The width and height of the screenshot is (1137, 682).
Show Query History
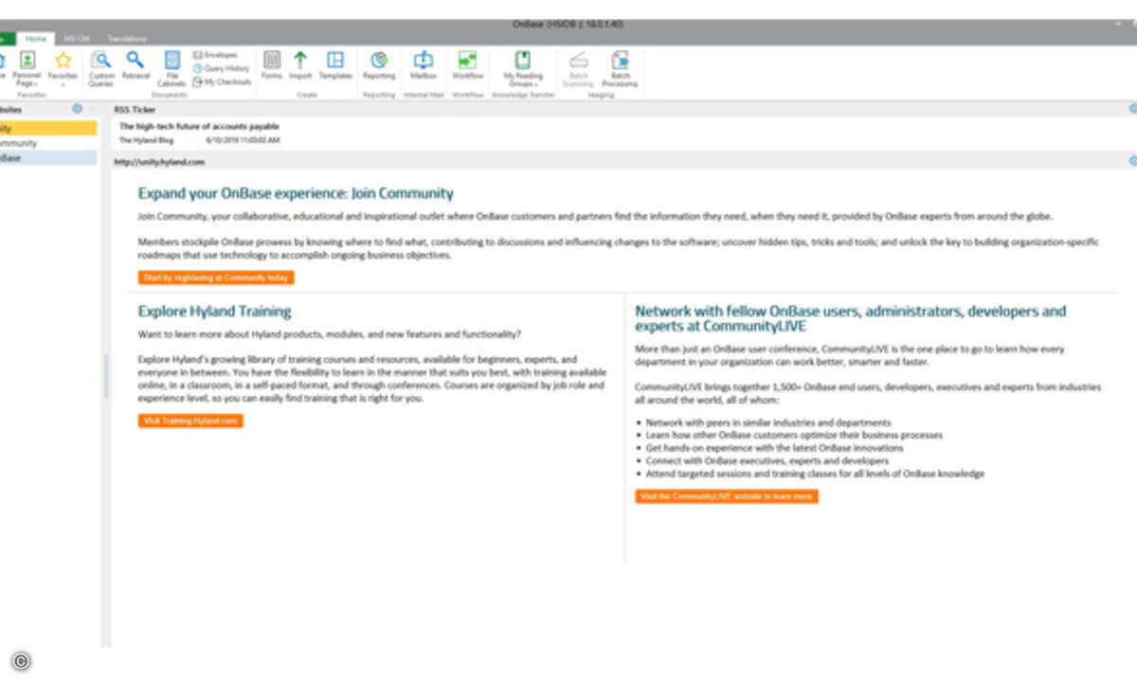(221, 68)
